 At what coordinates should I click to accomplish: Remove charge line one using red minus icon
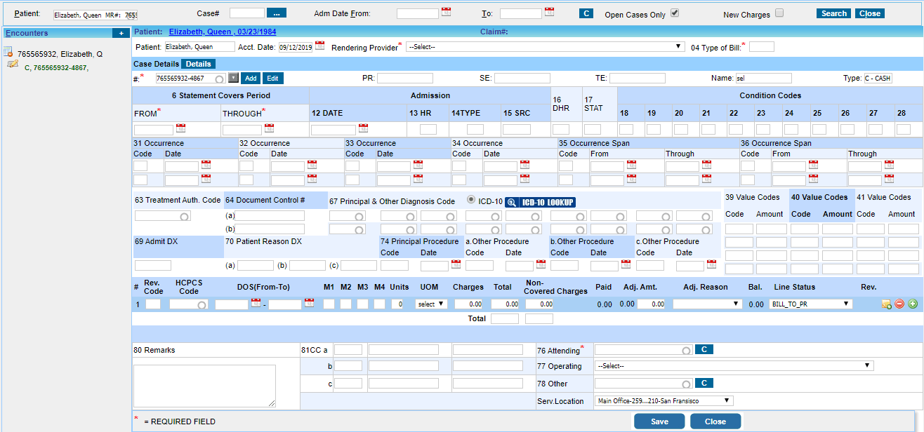pyautogui.click(x=899, y=304)
